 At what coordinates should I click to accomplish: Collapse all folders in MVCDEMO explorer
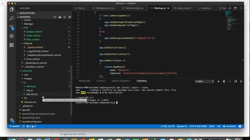click(x=70, y=17)
